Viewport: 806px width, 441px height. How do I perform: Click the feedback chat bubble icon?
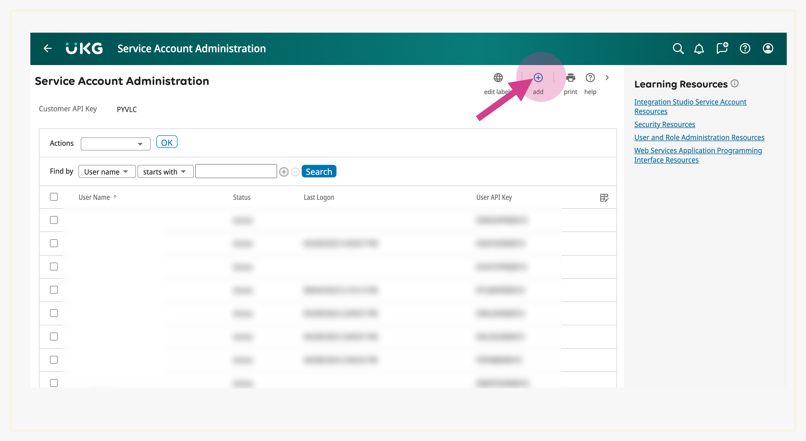[x=722, y=49]
